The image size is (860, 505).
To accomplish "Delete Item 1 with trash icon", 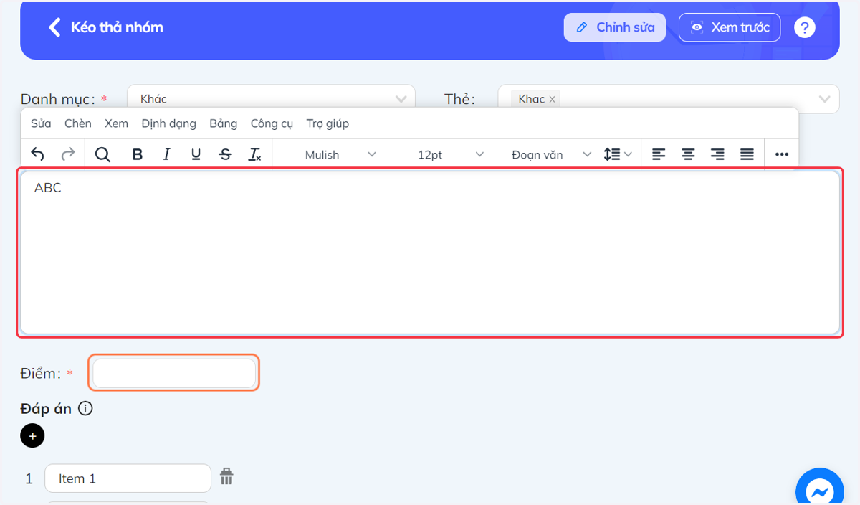I will [226, 476].
